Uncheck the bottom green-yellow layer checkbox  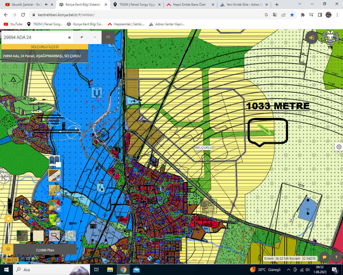(58, 223)
